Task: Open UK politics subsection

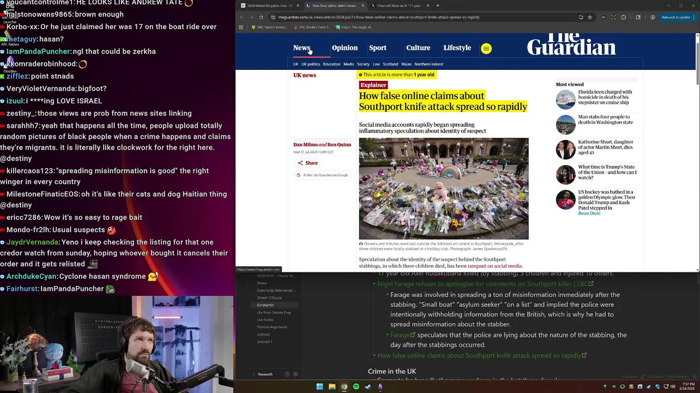Action: coord(311,64)
